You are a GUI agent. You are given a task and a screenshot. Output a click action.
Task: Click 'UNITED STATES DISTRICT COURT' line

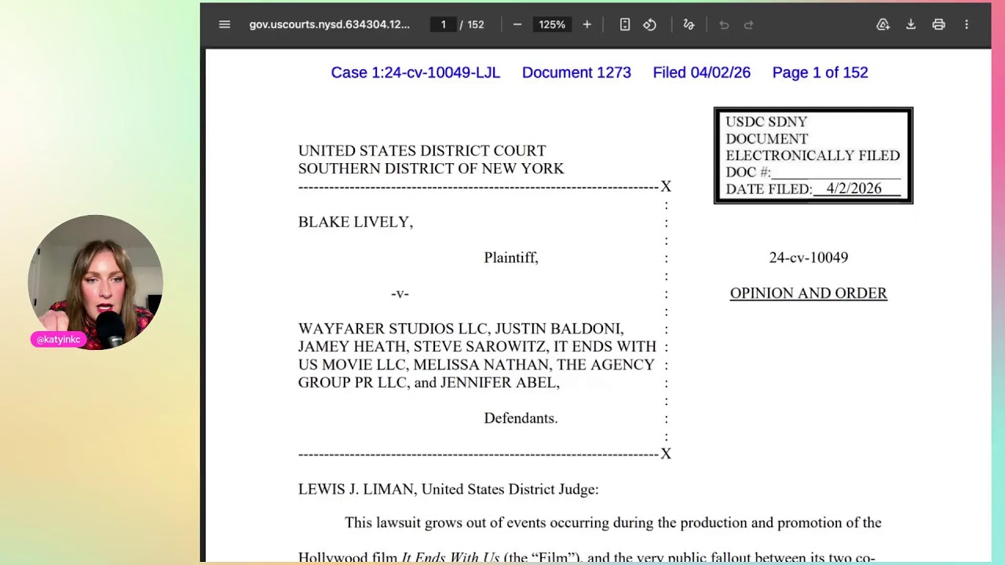[x=422, y=151]
